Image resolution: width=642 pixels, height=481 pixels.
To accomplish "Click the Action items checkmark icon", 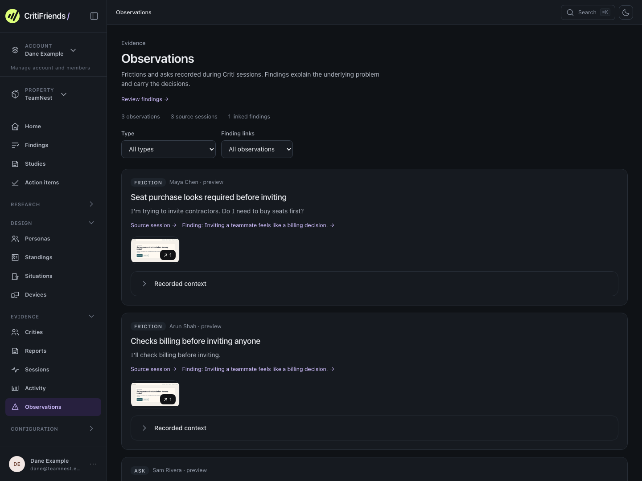I will click(x=15, y=183).
